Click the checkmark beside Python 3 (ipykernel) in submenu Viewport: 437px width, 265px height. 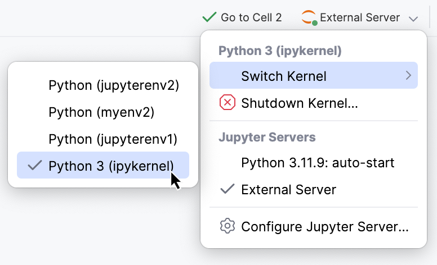(34, 166)
